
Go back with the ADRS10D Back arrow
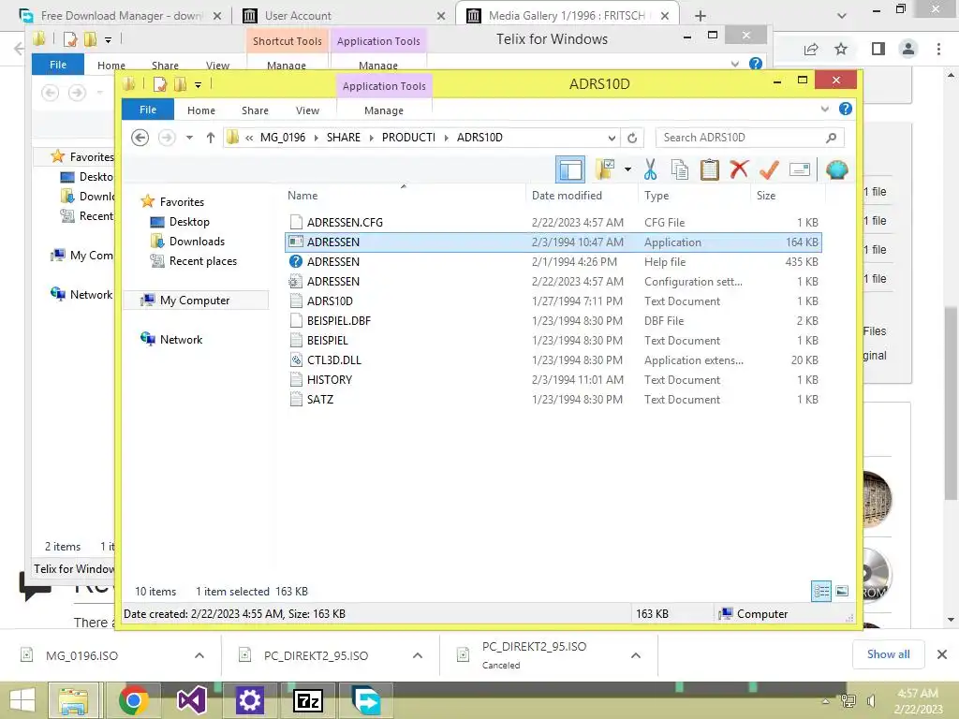point(140,138)
